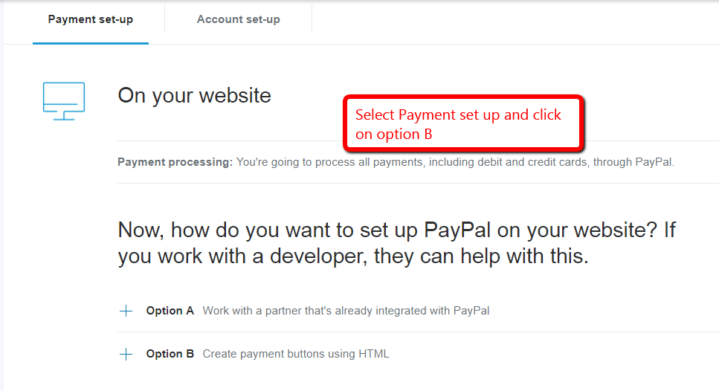Expand Option B with the plus icon

pos(126,355)
